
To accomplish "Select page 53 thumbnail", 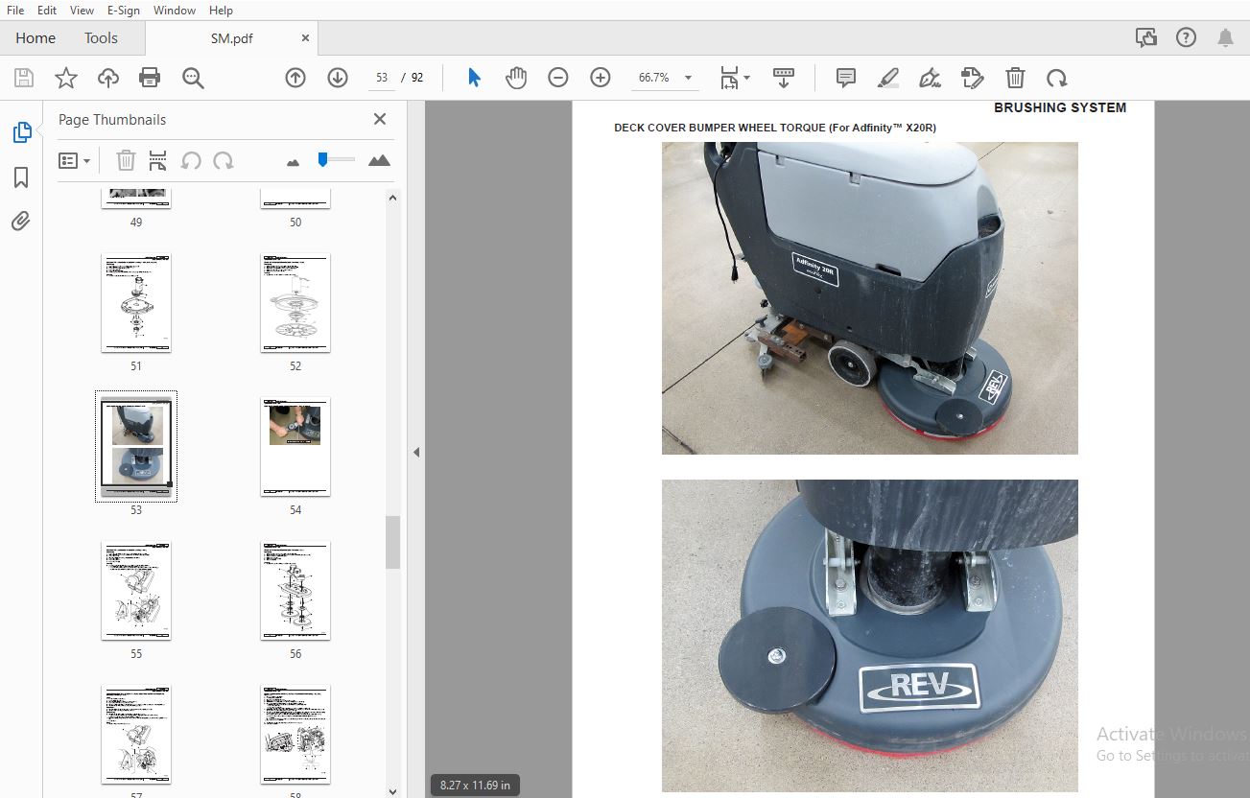I will pos(136,447).
